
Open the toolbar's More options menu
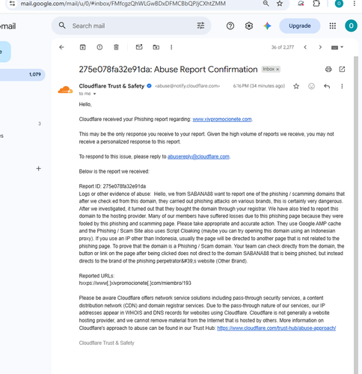point(171,47)
